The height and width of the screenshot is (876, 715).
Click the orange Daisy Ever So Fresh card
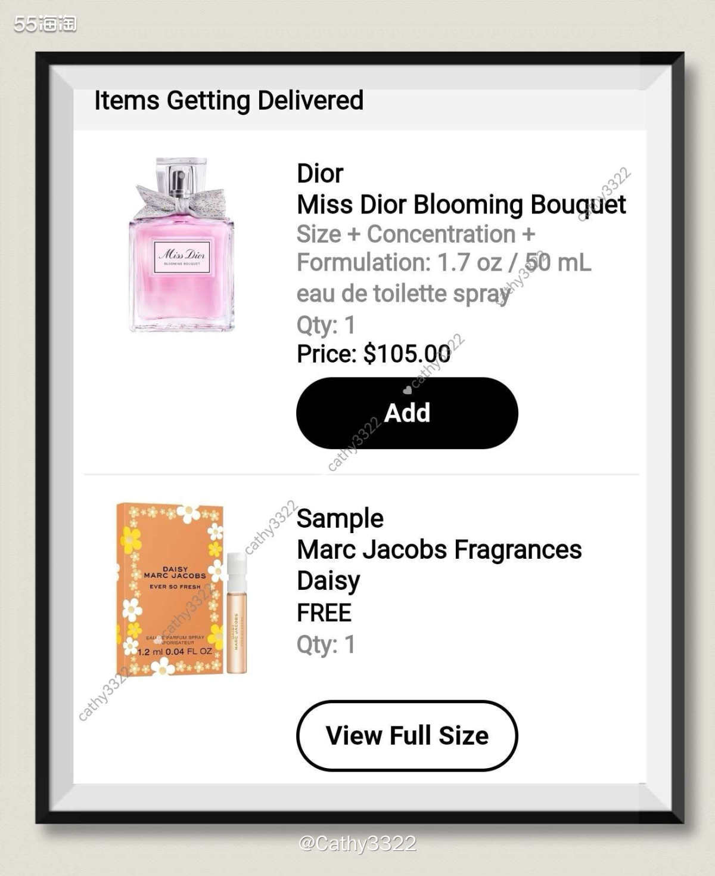pyautogui.click(x=170, y=589)
